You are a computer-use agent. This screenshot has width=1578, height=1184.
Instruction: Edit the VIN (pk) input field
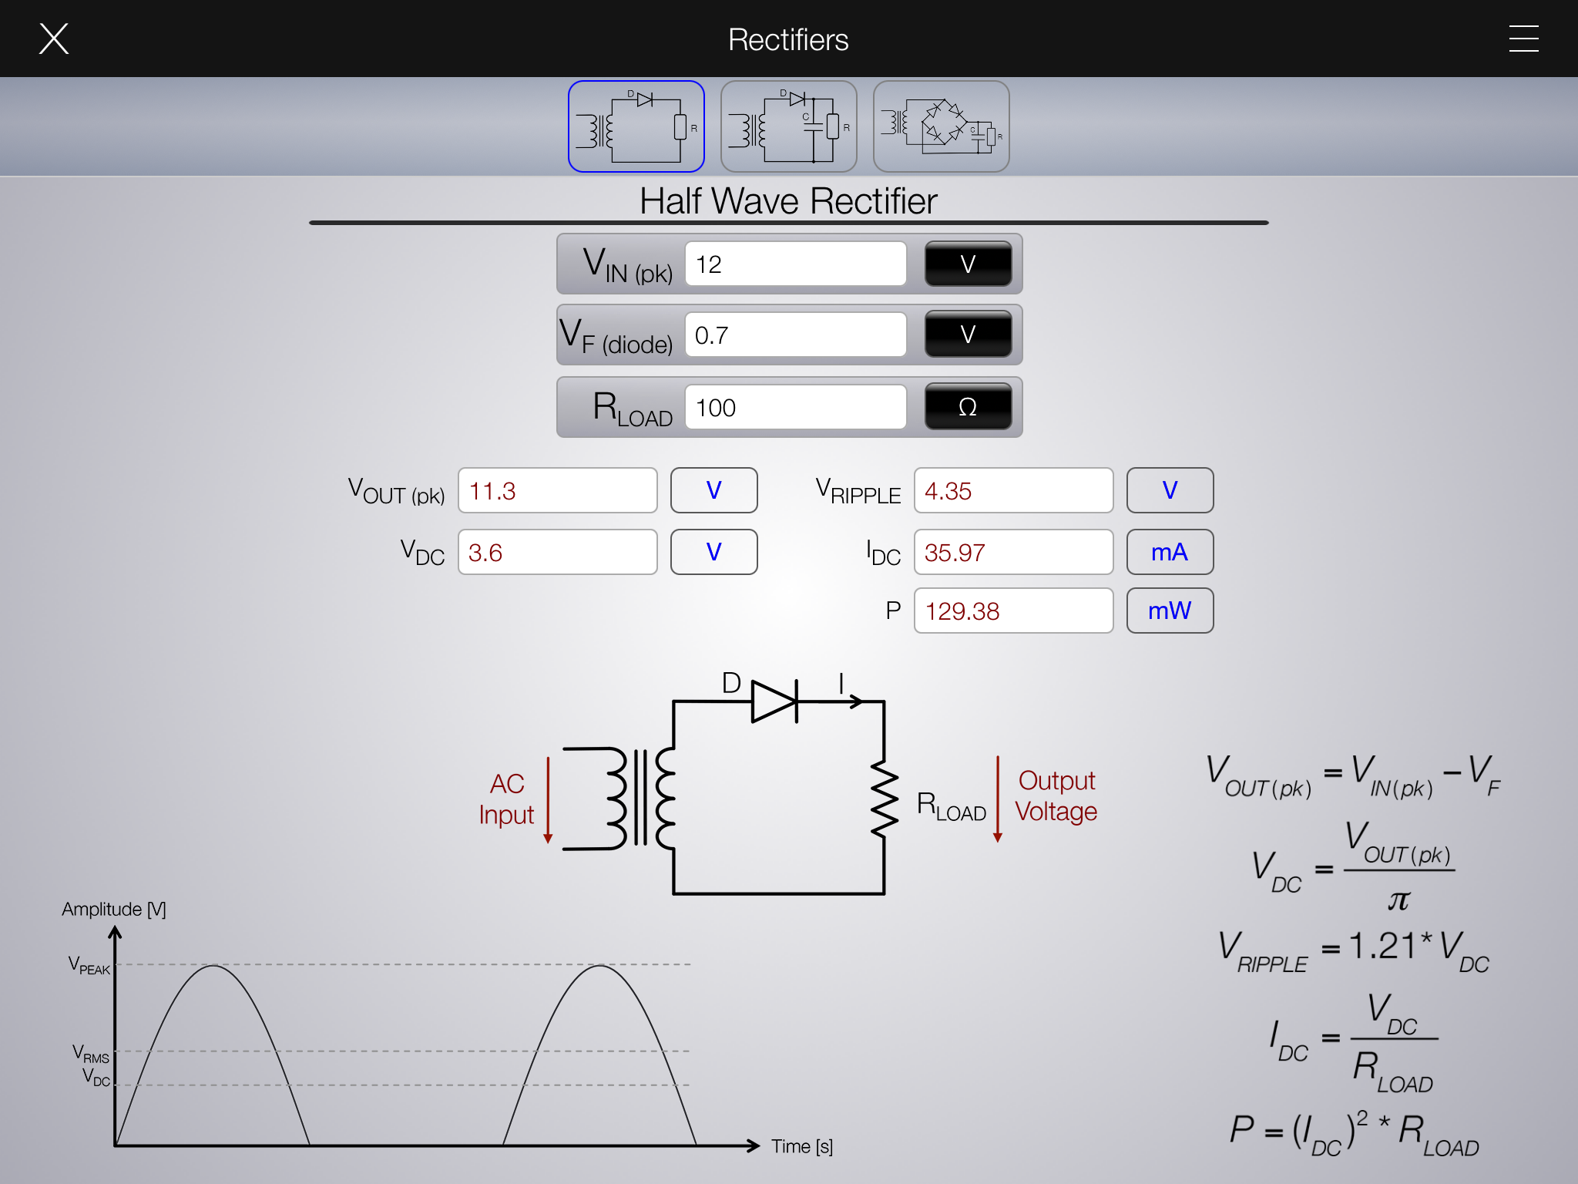[x=795, y=264]
